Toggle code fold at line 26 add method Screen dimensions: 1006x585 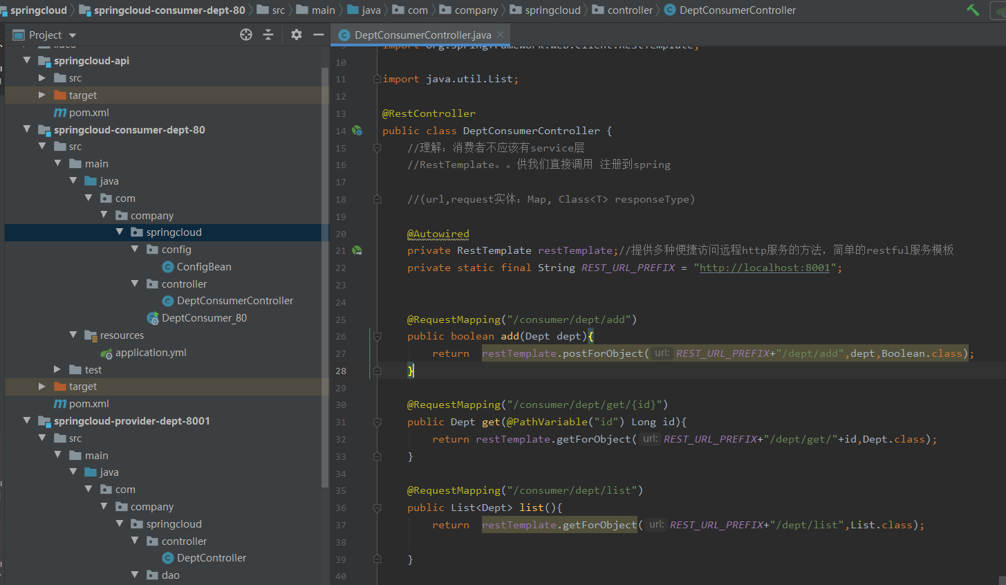pyautogui.click(x=378, y=337)
